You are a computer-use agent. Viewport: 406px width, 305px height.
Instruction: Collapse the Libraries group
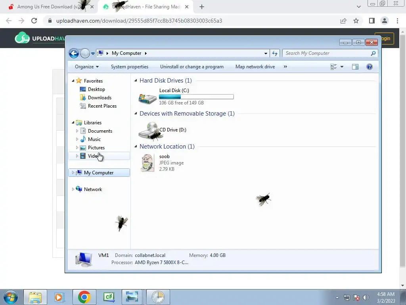pyautogui.click(x=73, y=122)
